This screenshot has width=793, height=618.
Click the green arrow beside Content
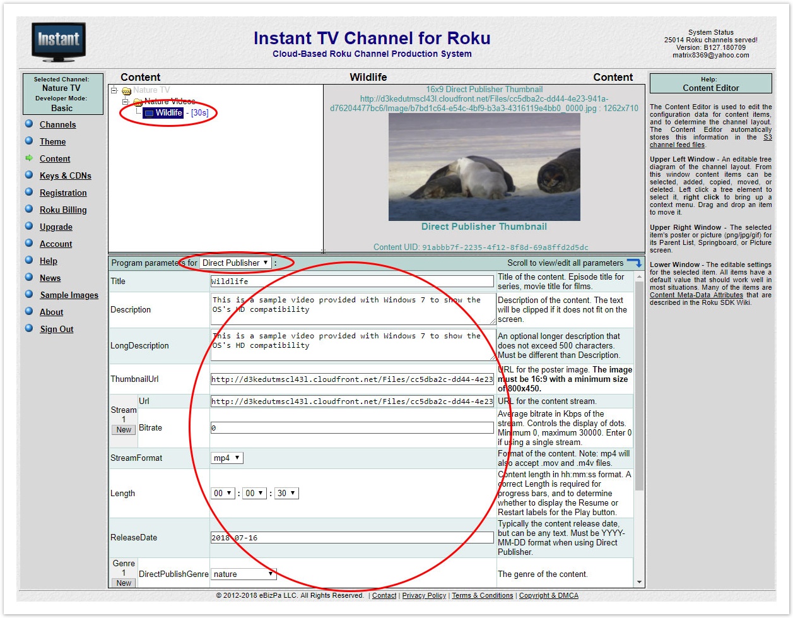(x=29, y=158)
